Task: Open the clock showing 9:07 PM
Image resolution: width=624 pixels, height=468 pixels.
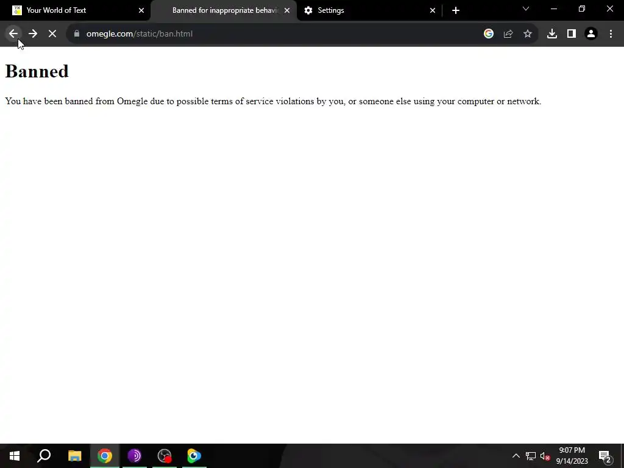Action: coord(572,456)
